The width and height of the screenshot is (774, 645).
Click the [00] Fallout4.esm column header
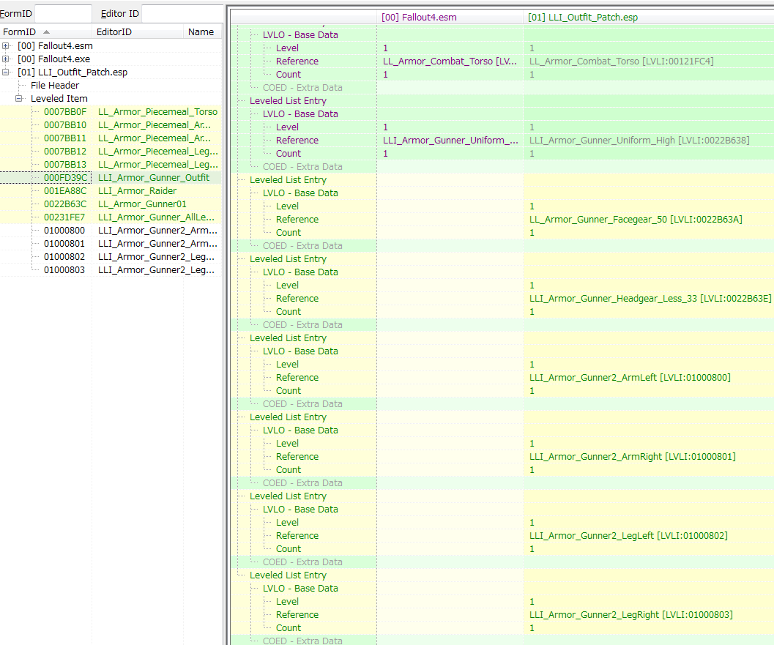[450, 18]
